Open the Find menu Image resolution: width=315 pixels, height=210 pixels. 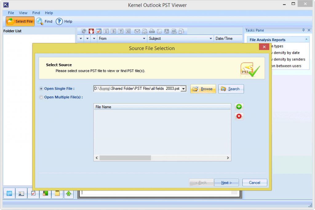(x=36, y=13)
